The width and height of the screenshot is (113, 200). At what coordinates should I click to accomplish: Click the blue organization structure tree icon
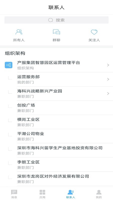click(9, 65)
